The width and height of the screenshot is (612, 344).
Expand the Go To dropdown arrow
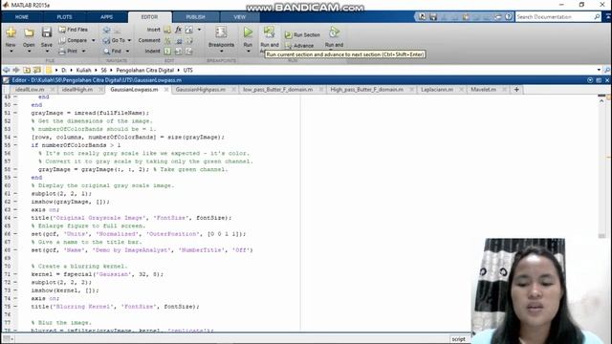pyautogui.click(x=130, y=40)
